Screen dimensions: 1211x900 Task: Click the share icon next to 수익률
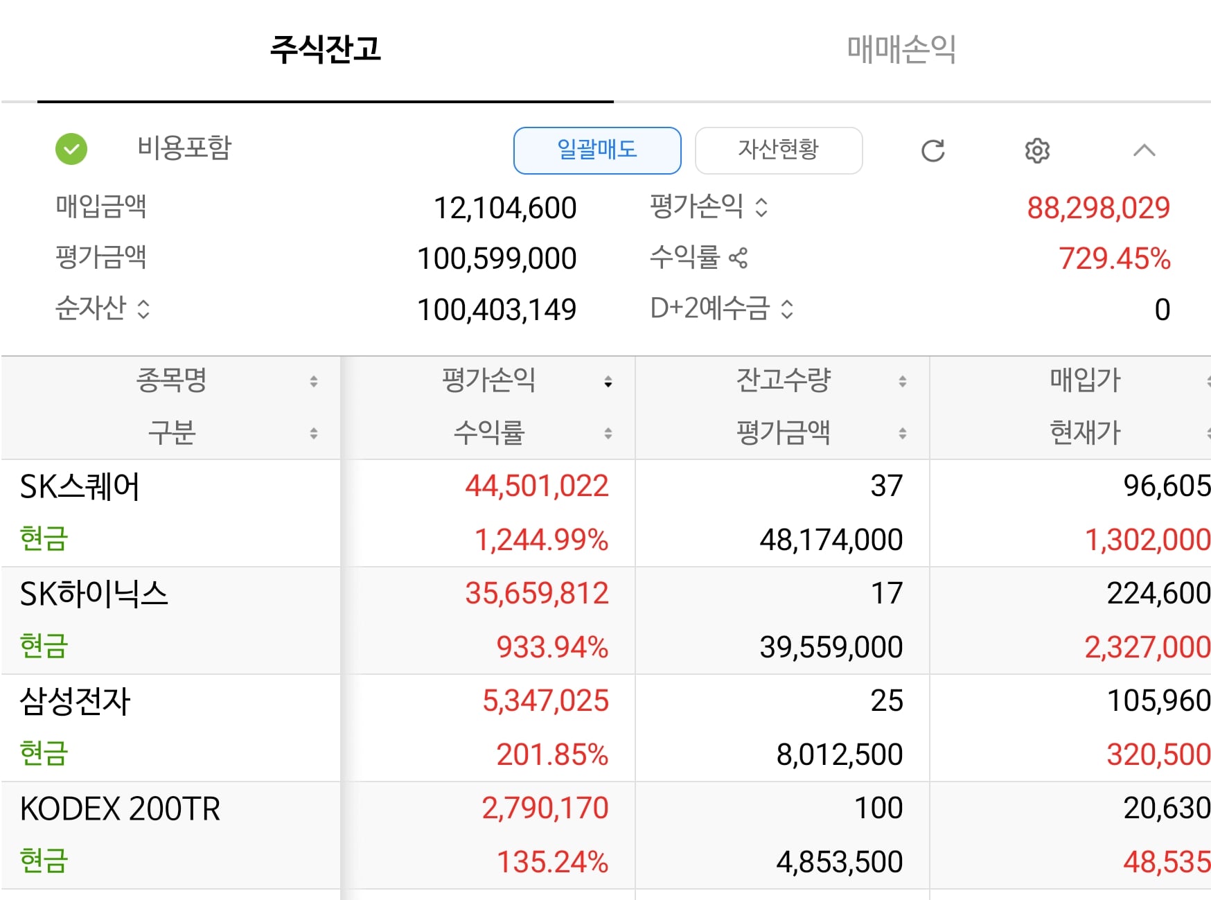pos(739,258)
